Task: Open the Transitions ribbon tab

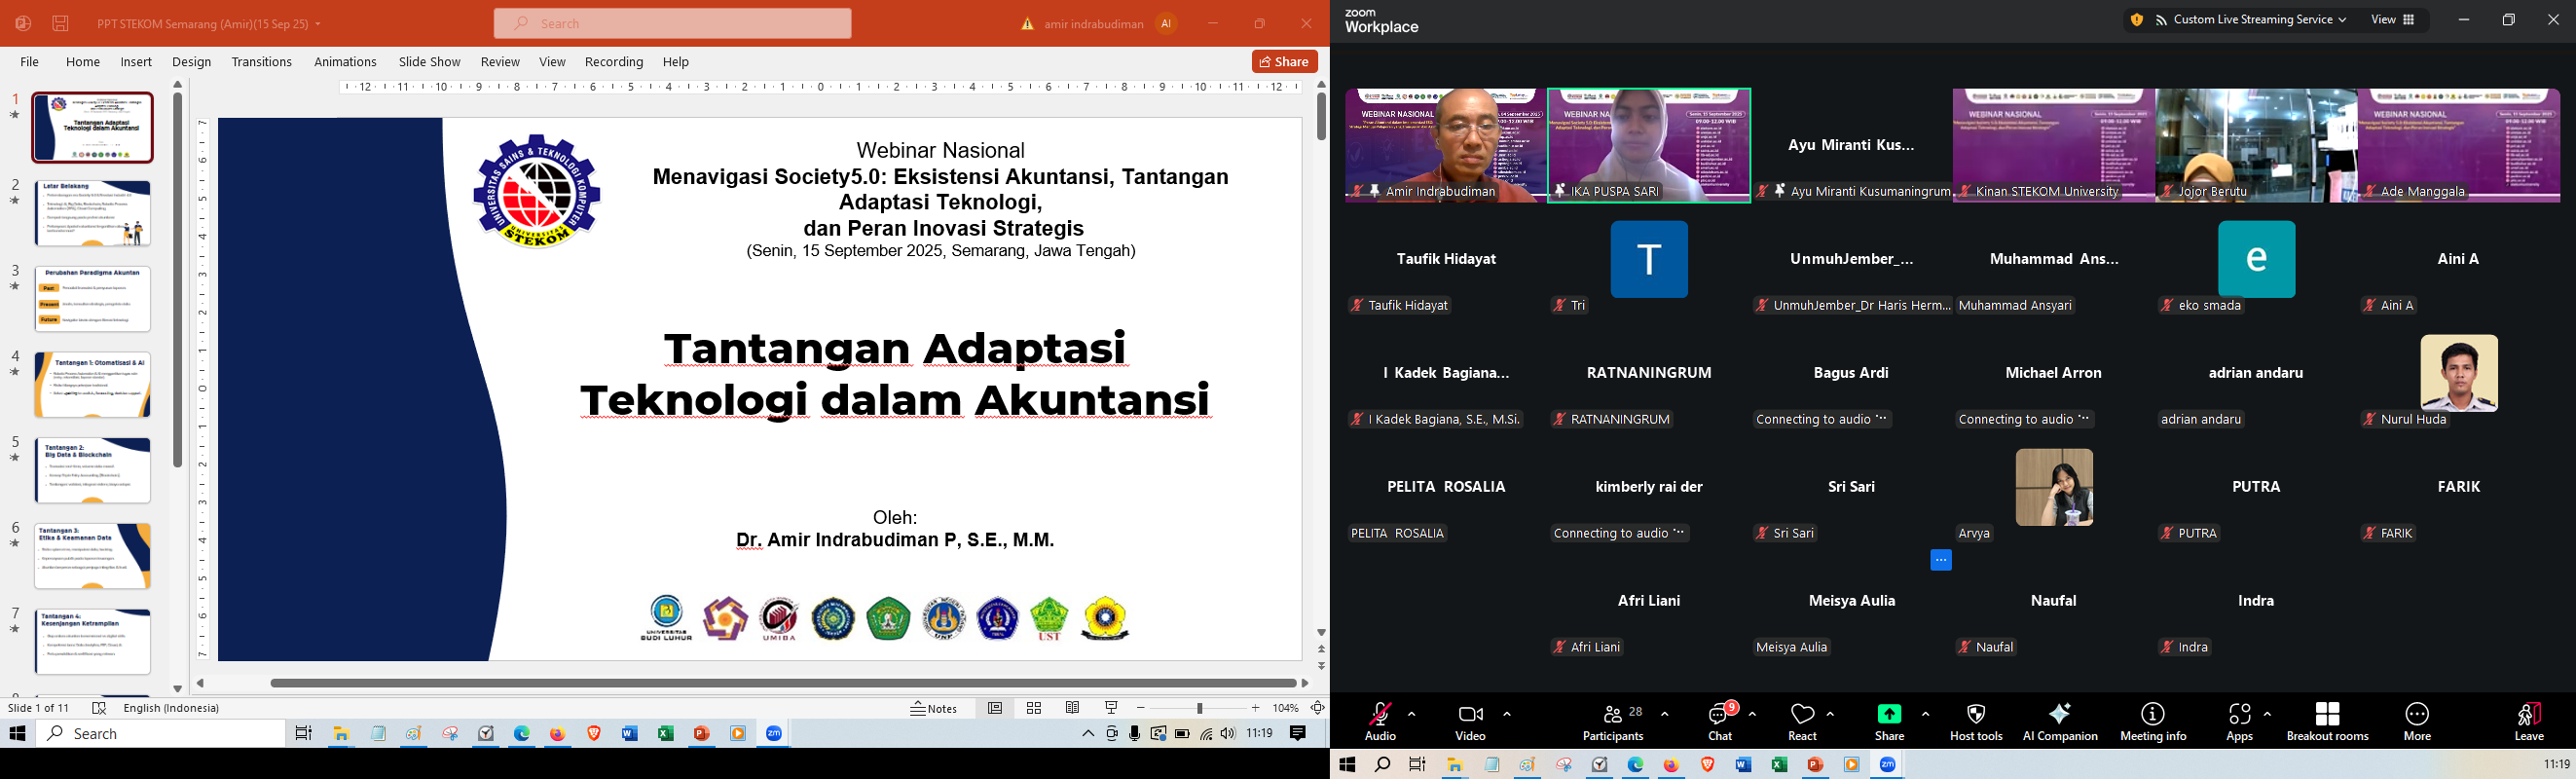Action: click(x=261, y=62)
